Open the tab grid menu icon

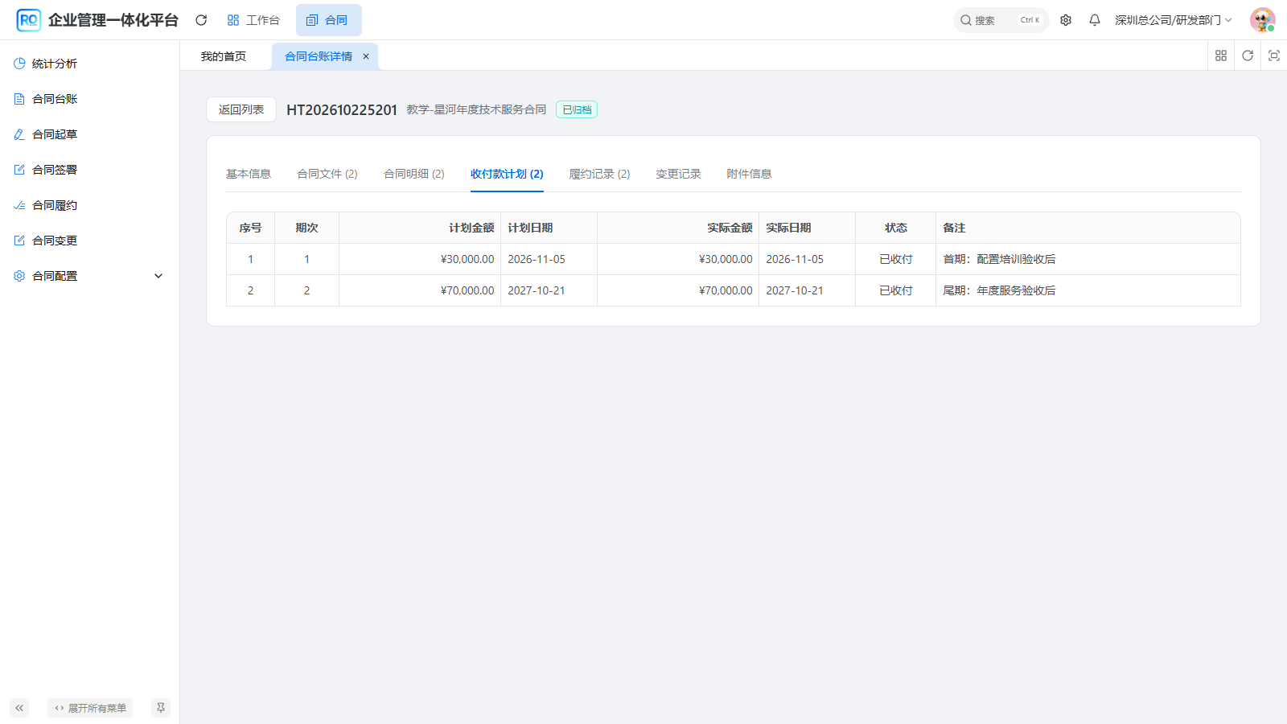(x=1221, y=56)
